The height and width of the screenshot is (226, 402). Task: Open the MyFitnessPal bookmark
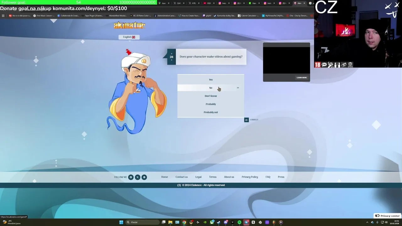click(x=273, y=15)
